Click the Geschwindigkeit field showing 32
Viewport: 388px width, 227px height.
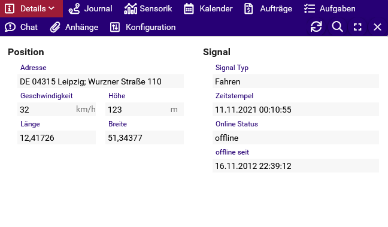56,110
